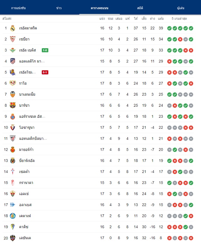
Task: Click the Sevilla club crest icon
Action: coord(13,39)
